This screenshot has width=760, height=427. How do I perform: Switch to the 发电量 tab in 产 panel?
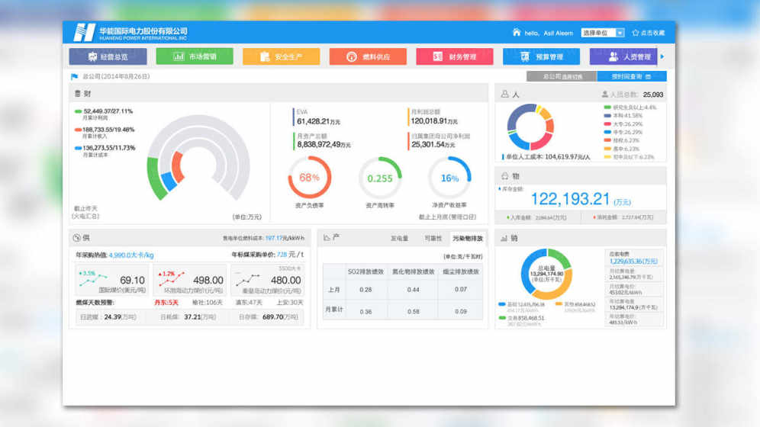399,238
